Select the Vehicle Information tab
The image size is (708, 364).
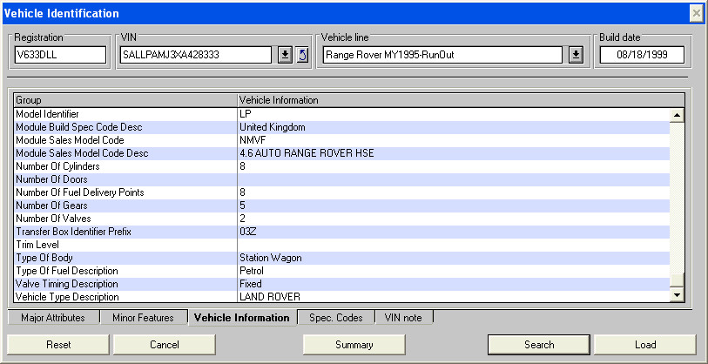pyautogui.click(x=242, y=318)
